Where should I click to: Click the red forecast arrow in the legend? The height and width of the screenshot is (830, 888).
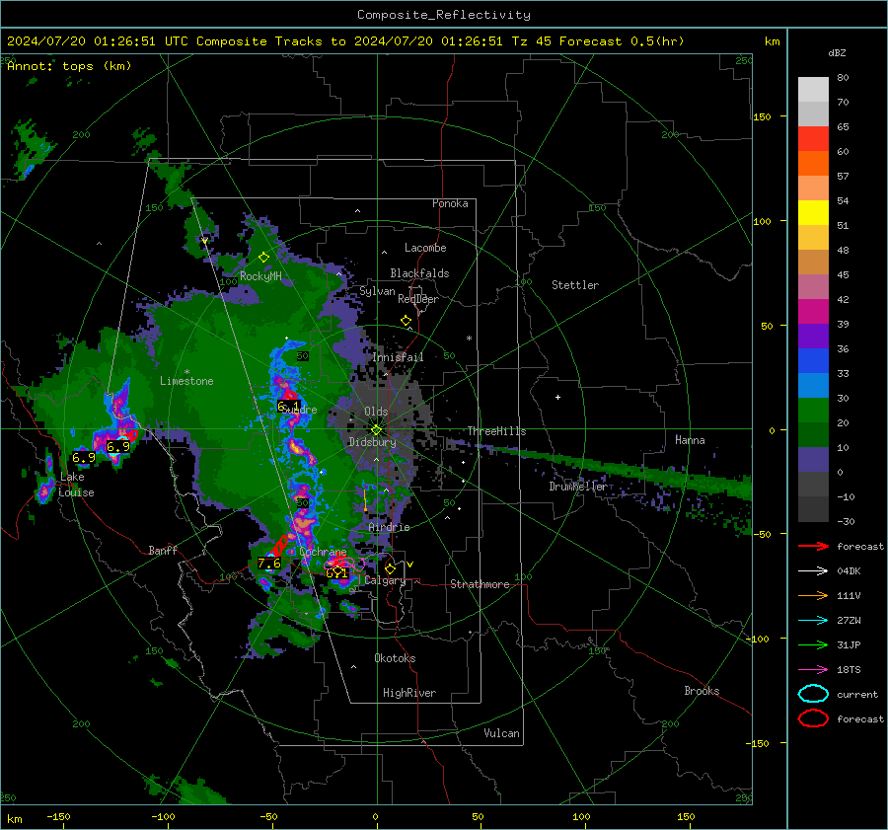click(813, 546)
